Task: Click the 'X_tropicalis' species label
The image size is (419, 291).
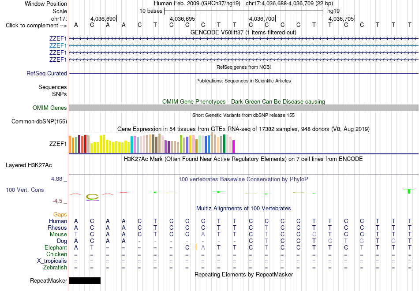Action: click(x=52, y=261)
